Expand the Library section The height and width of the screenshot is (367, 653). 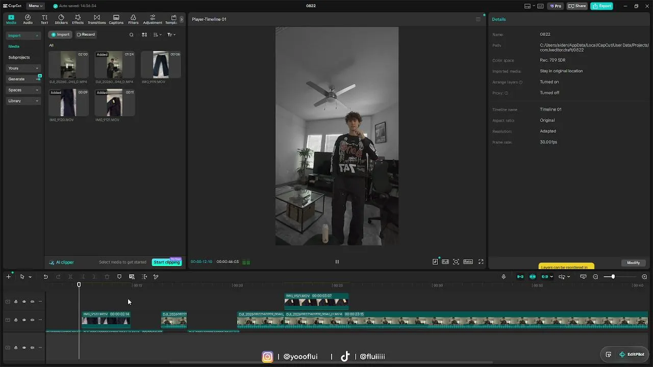point(23,101)
